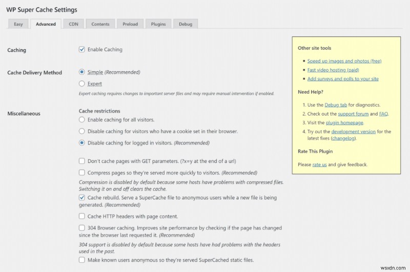Screen dimensions: 410x272
Task: Click the Fast video hosting link
Action: [333, 70]
